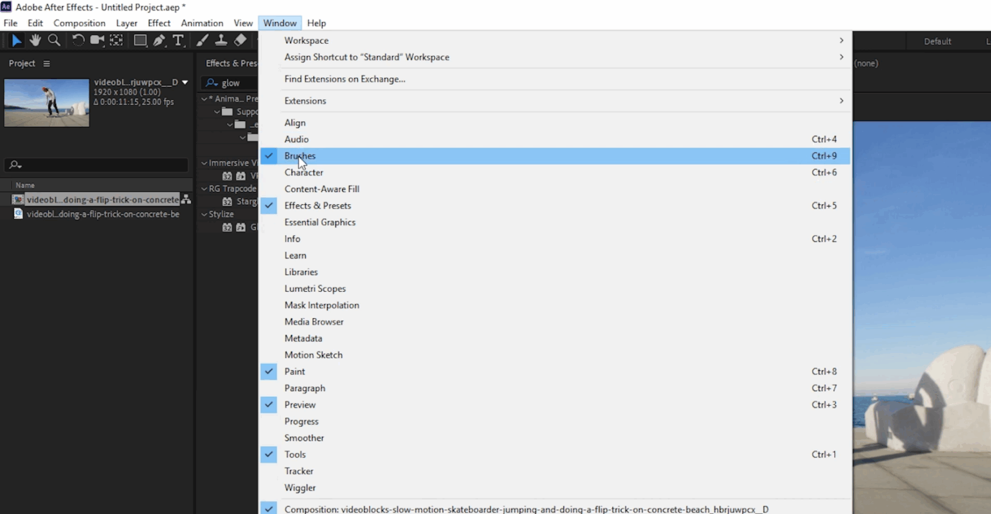Click the Name column header in Project
991x514 pixels.
[25, 185]
